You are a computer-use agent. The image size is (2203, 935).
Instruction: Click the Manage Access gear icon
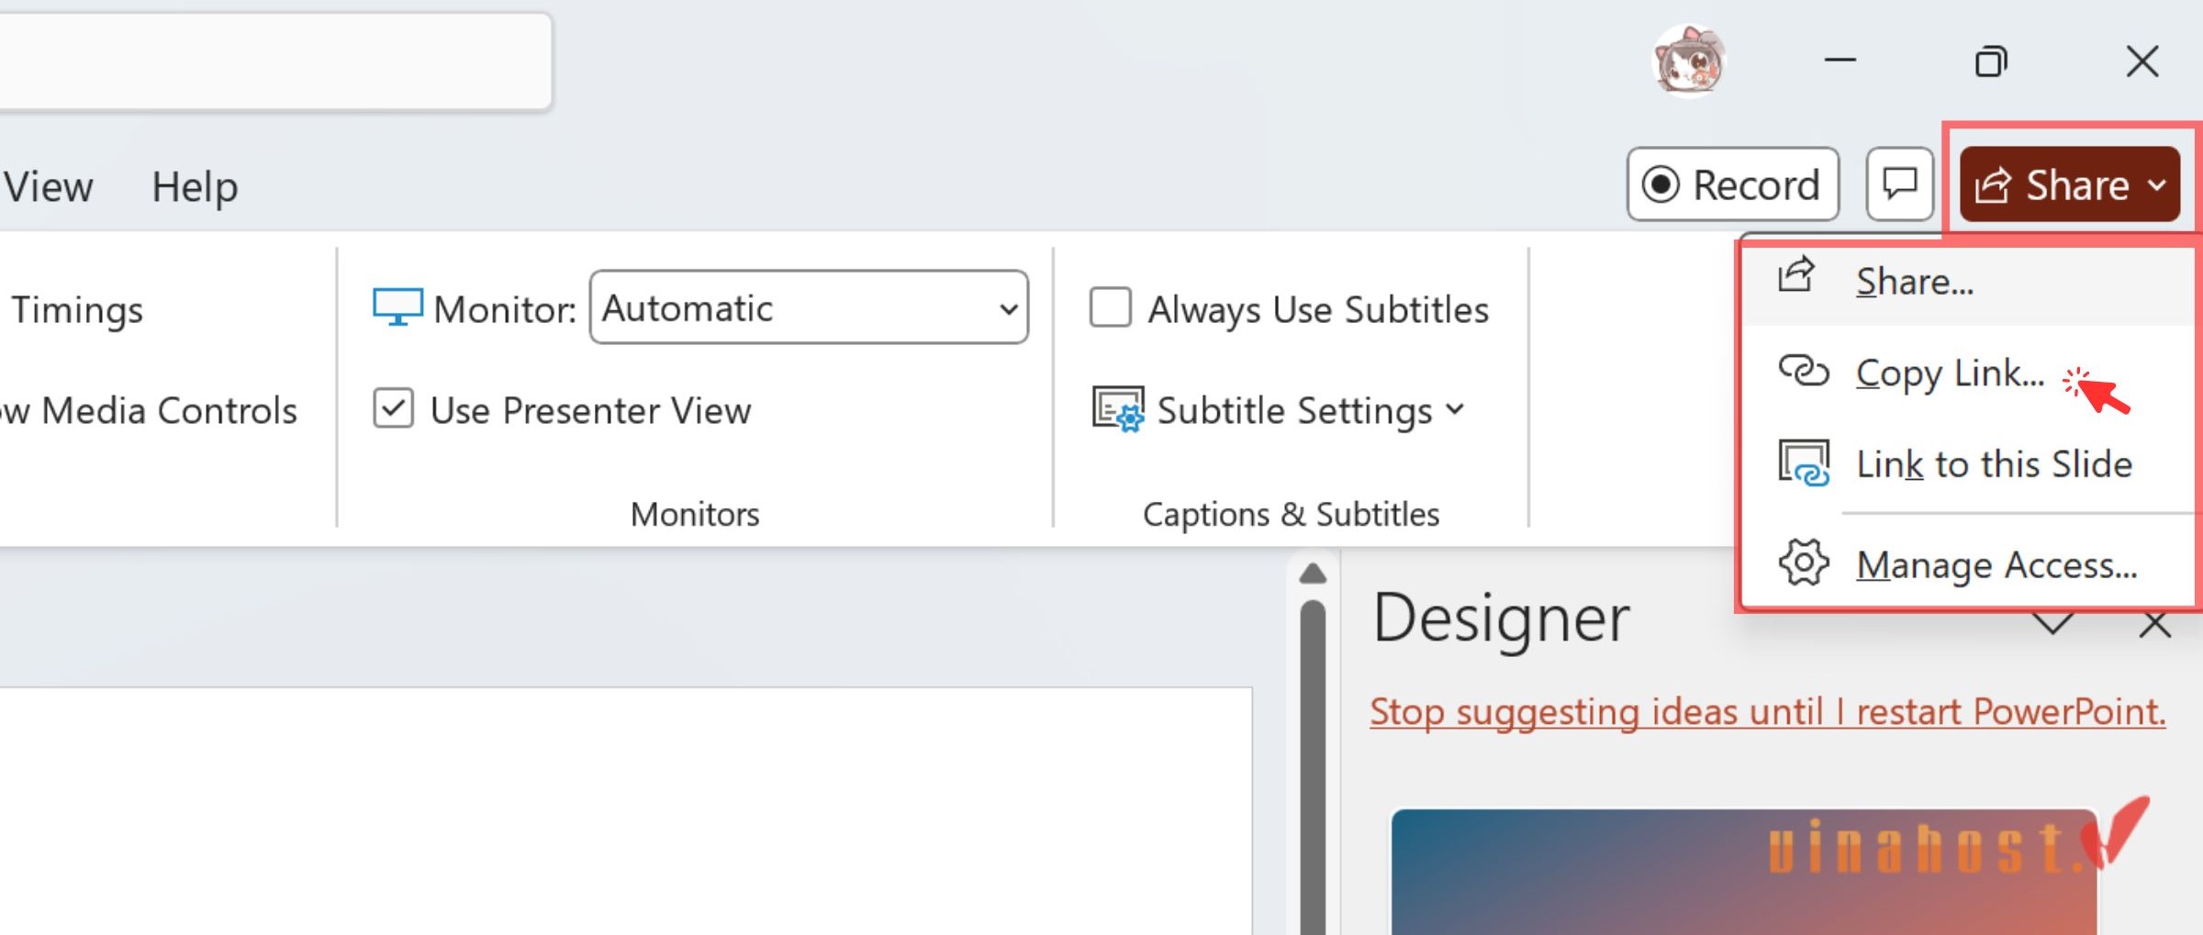(x=1803, y=562)
